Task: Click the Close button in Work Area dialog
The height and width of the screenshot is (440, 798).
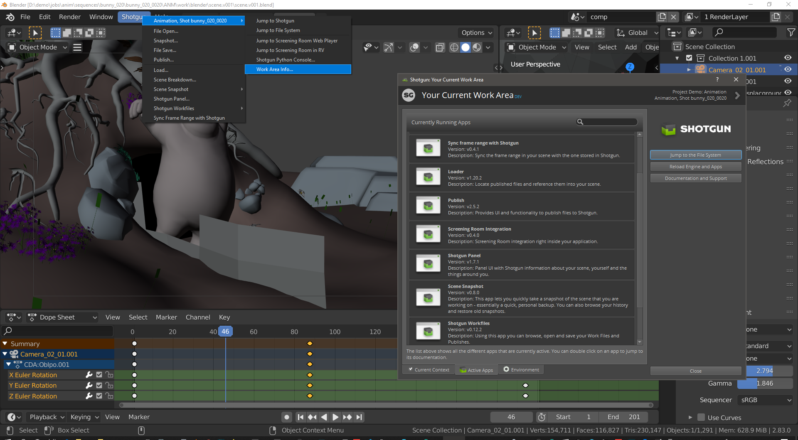Action: [696, 371]
